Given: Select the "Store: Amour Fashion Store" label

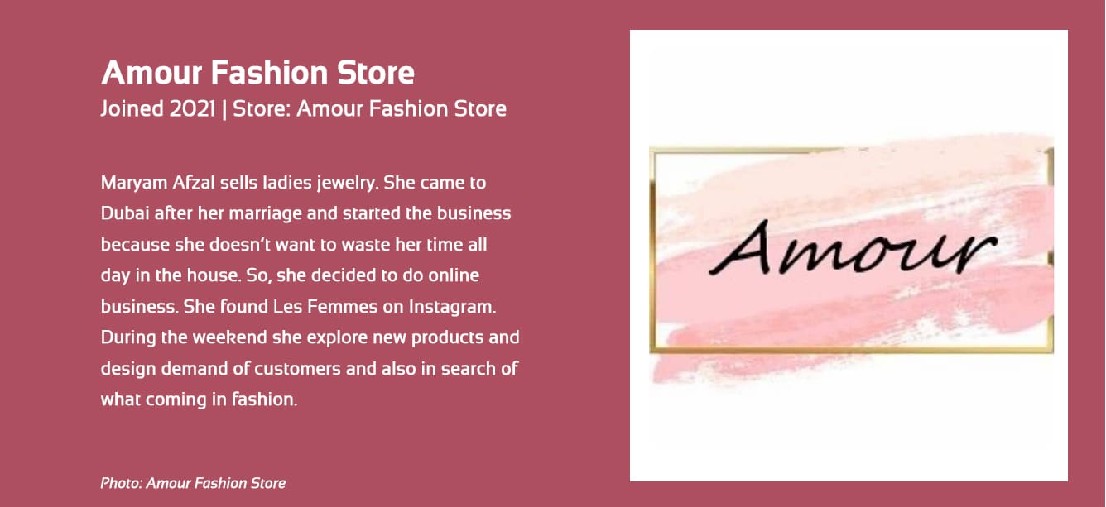Looking at the screenshot, I should coord(369,109).
